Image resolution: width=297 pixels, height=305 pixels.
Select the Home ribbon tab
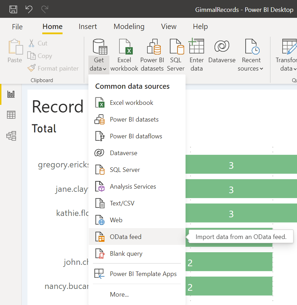[x=52, y=27]
